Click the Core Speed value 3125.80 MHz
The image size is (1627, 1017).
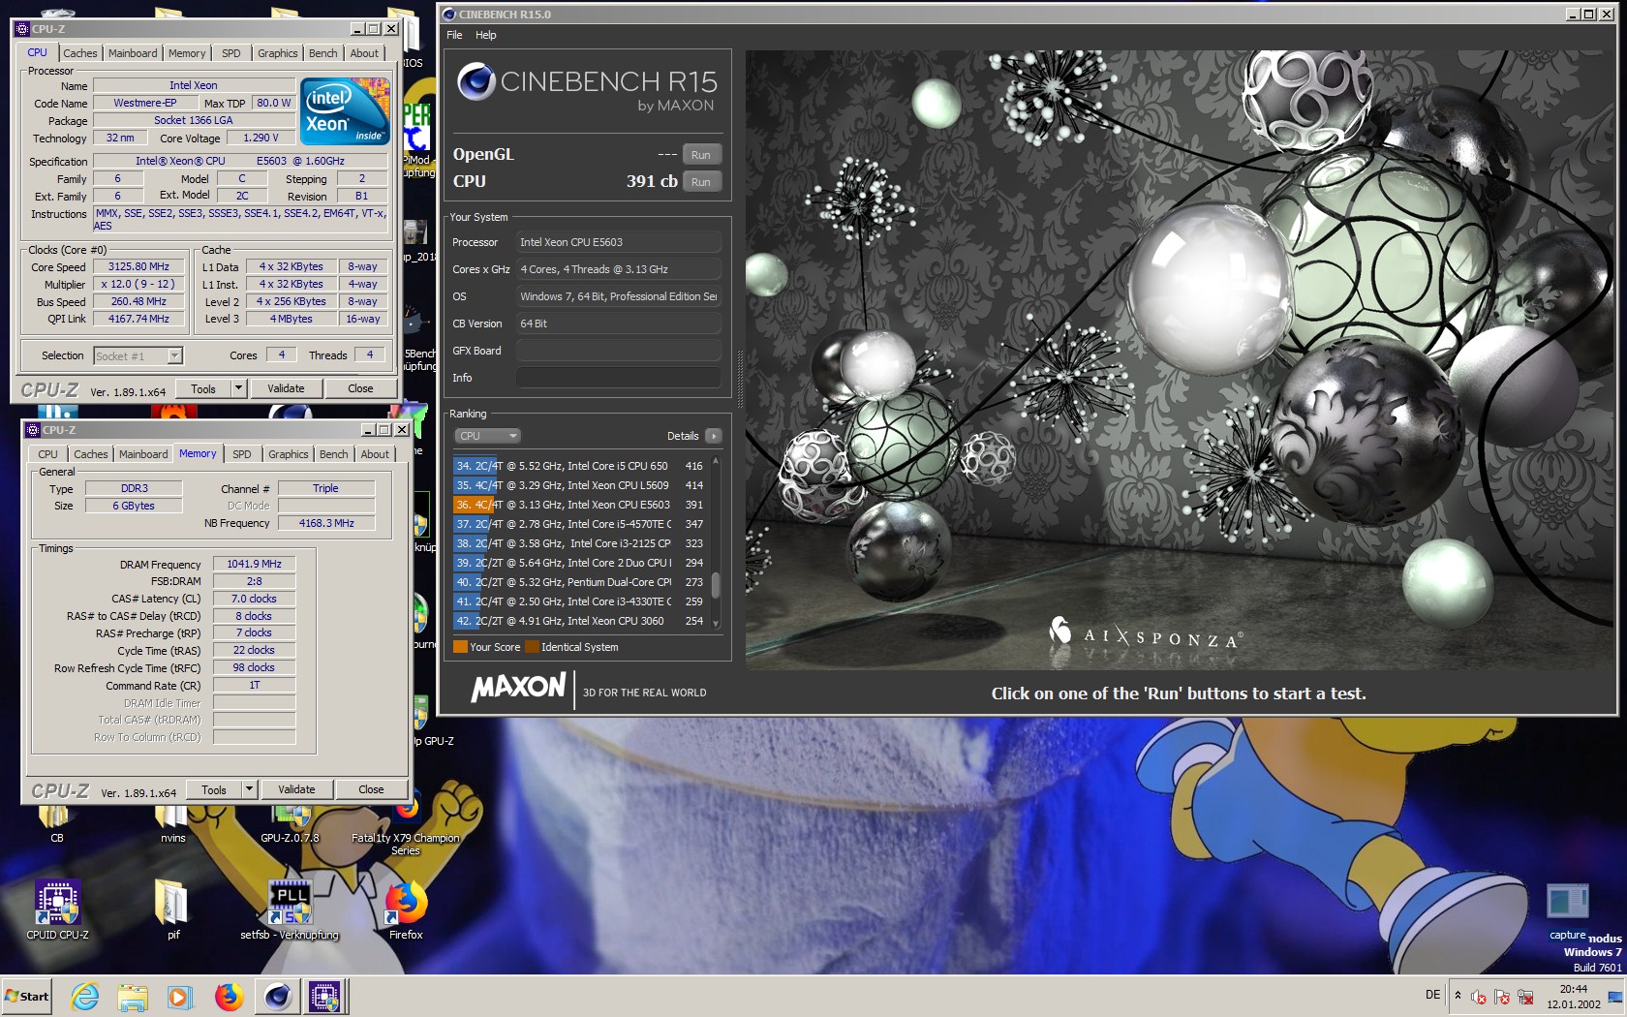pos(138,267)
